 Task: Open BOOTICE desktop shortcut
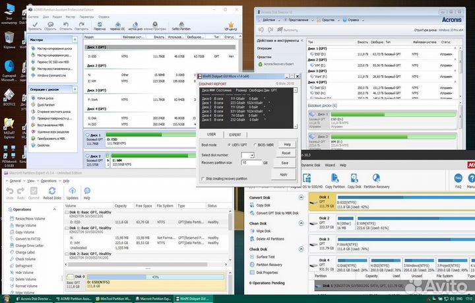[x=9, y=97]
